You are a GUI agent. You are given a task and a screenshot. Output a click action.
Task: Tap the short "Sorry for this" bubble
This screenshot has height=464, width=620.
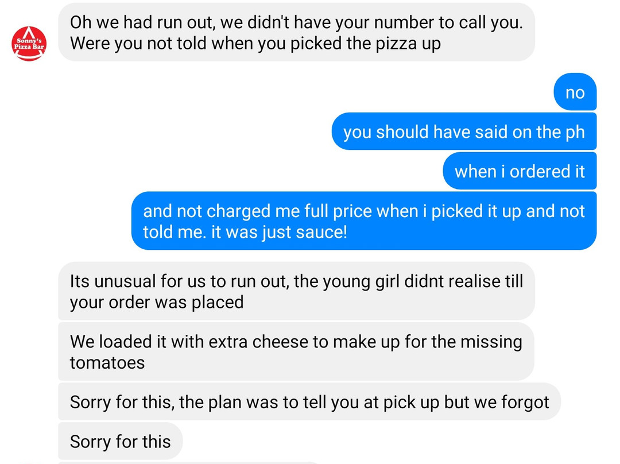(x=120, y=442)
